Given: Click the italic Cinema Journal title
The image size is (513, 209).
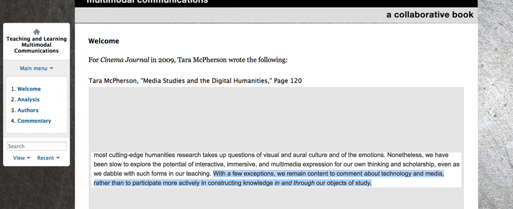Looking at the screenshot, I should point(125,60).
